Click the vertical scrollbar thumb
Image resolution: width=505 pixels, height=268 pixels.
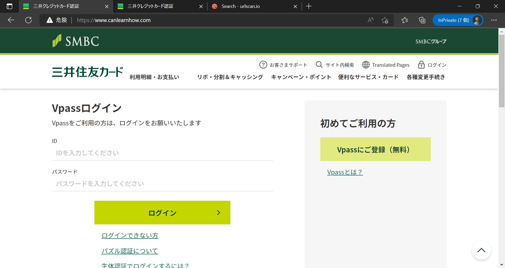point(502,71)
